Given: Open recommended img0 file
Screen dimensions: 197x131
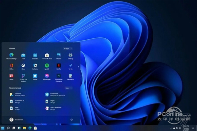Looking at the screenshot, I should click(15, 108).
